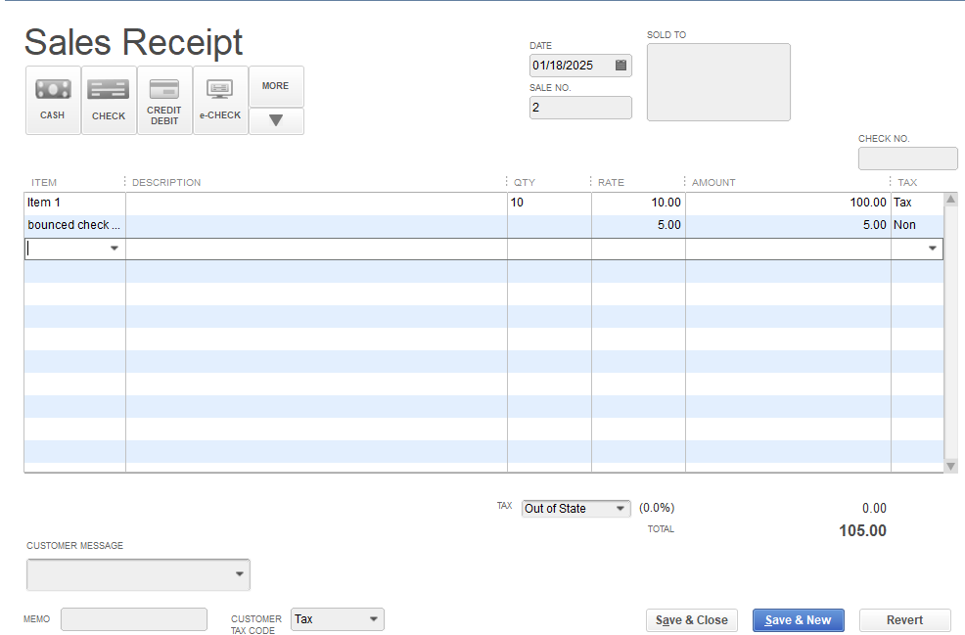Select the e-CHECK payment icon
This screenshot has width=965, height=635.
220,100
